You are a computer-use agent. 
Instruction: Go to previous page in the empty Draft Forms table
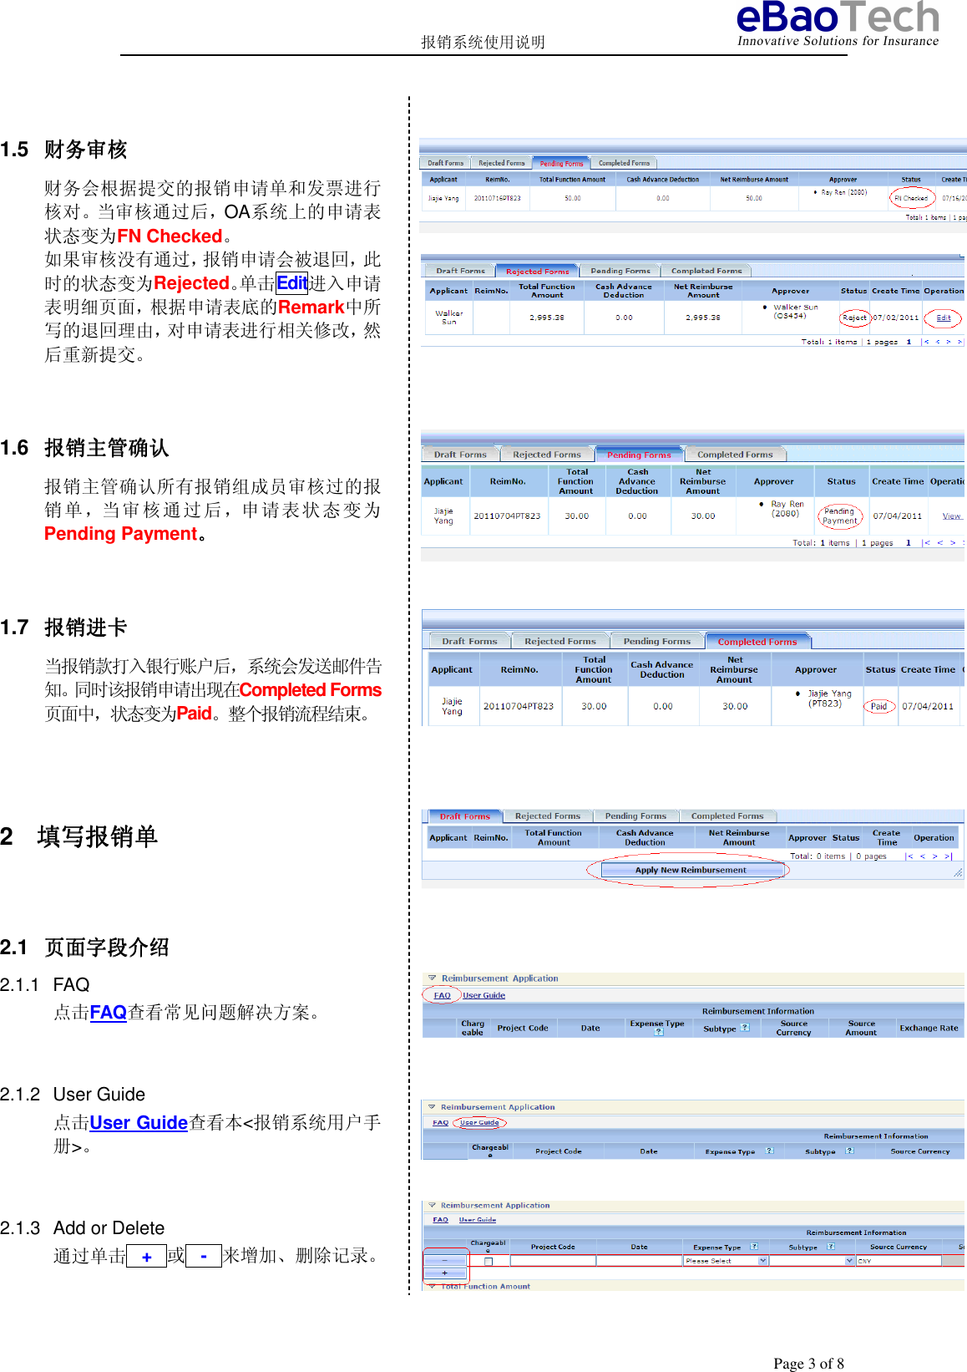[923, 856]
